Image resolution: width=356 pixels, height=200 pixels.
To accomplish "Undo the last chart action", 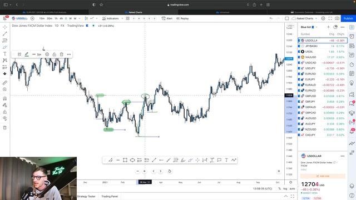I will pyautogui.click(x=271, y=18).
